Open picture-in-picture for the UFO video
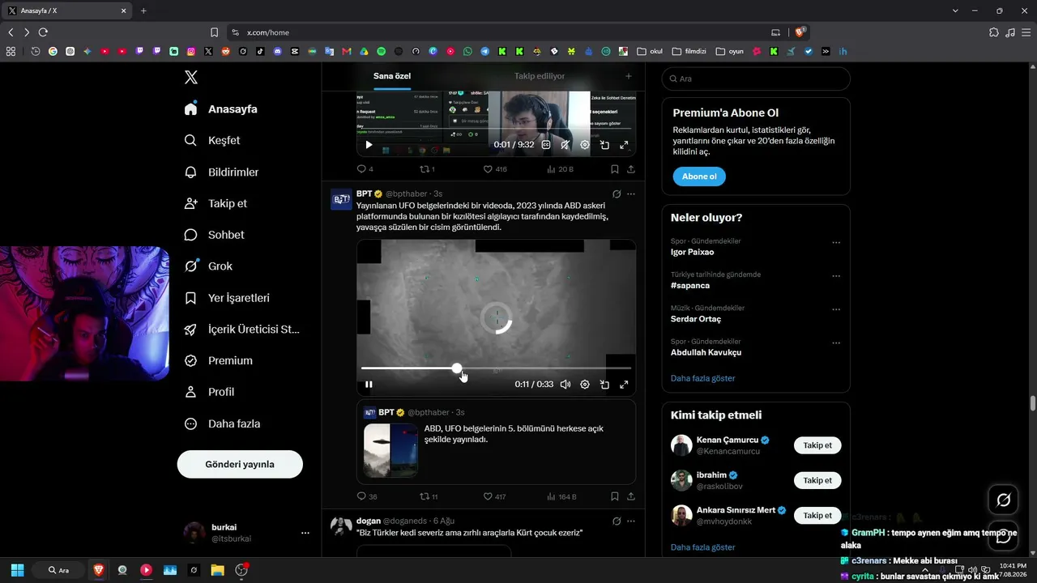This screenshot has width=1037, height=583. pos(604,385)
